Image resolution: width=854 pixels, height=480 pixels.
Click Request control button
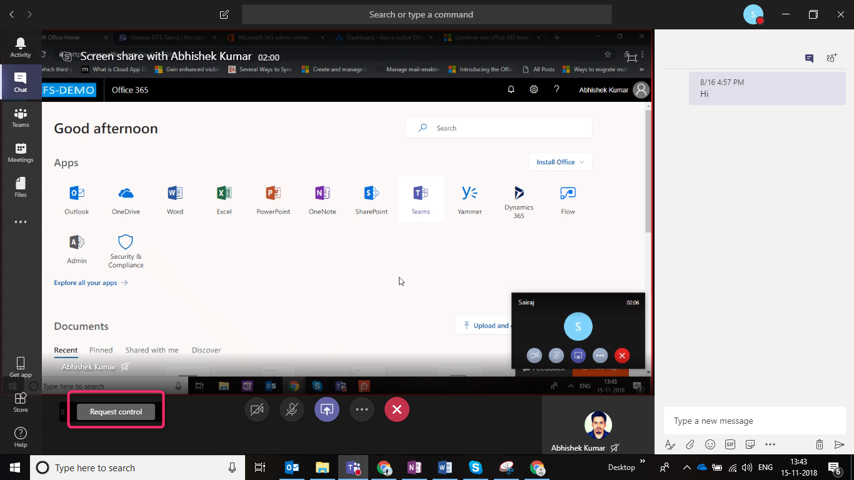pyautogui.click(x=116, y=412)
